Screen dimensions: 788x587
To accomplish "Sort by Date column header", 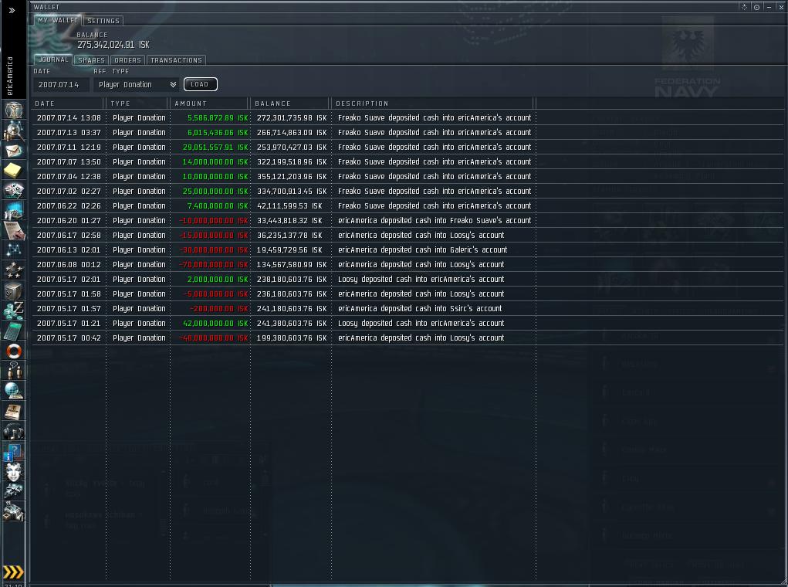I will point(69,103).
